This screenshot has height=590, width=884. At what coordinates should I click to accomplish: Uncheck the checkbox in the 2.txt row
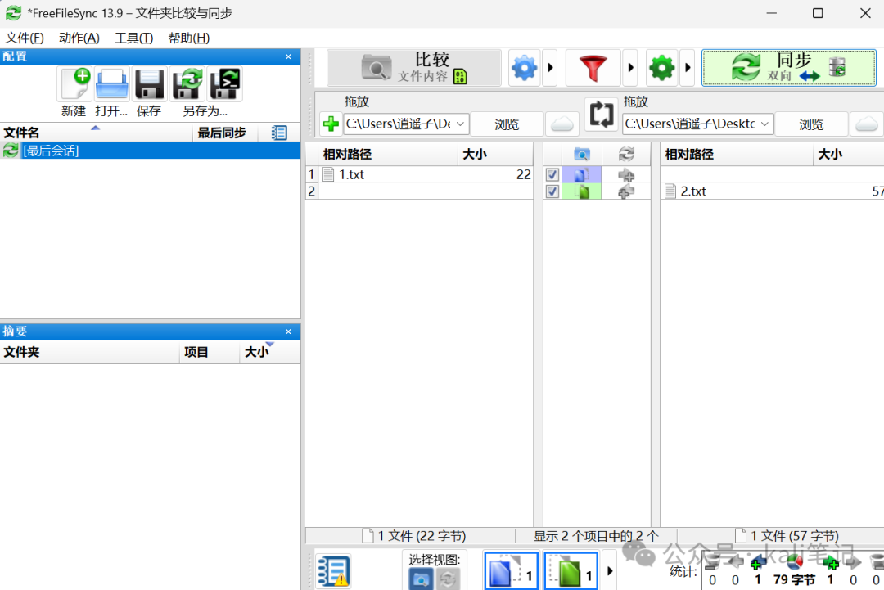(x=552, y=191)
